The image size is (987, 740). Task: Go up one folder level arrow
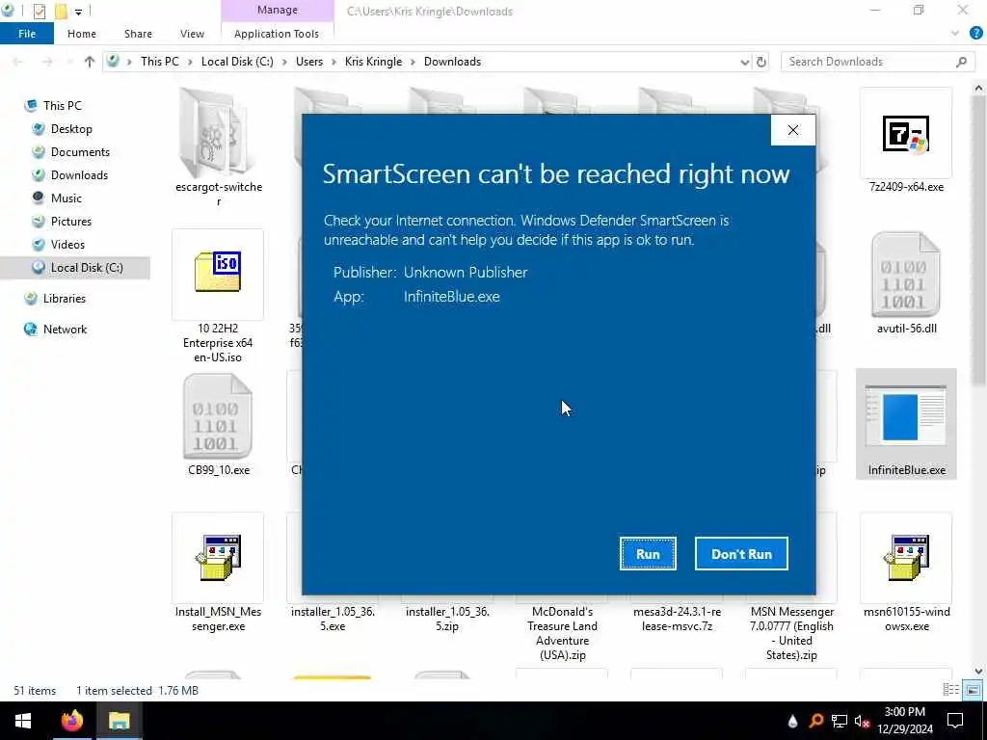tap(90, 62)
